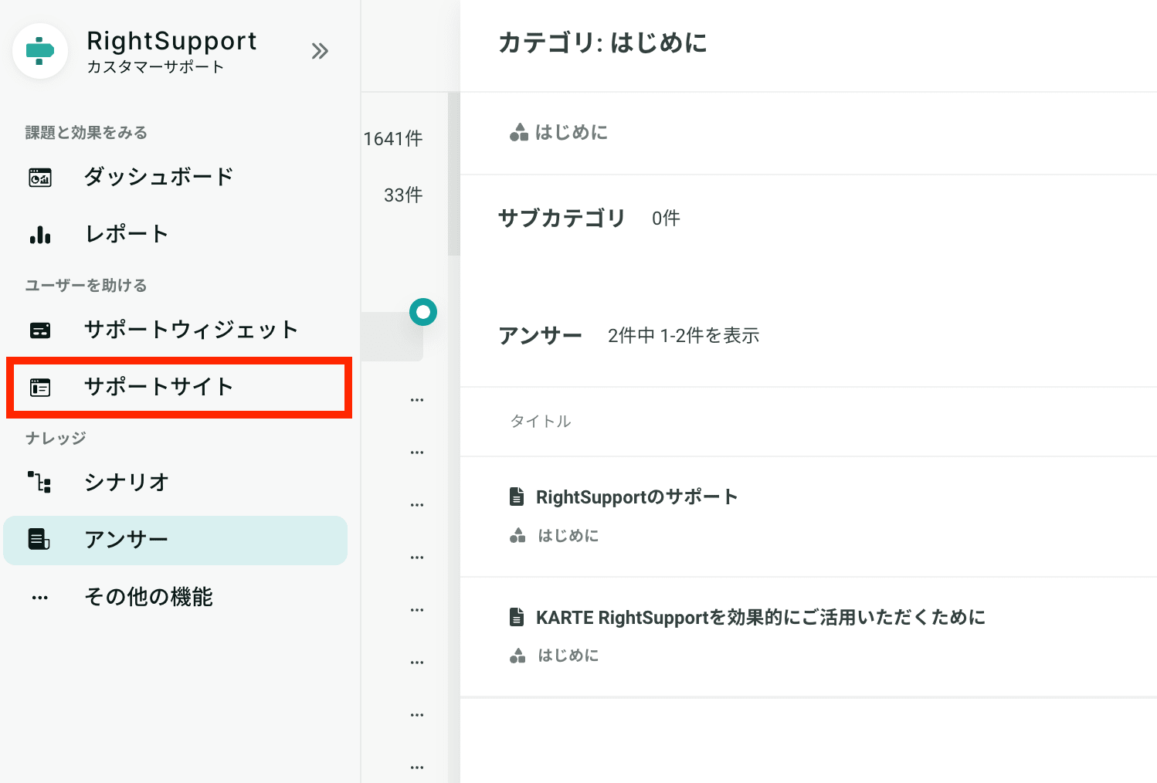Select アンサー in the sidebar menu
Image resolution: width=1157 pixels, height=783 pixels.
pos(175,540)
